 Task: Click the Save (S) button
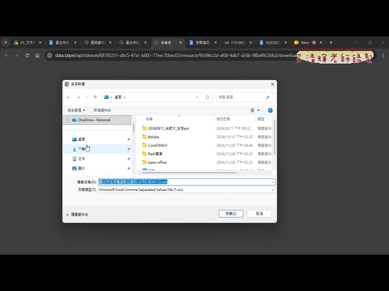[x=231, y=214]
